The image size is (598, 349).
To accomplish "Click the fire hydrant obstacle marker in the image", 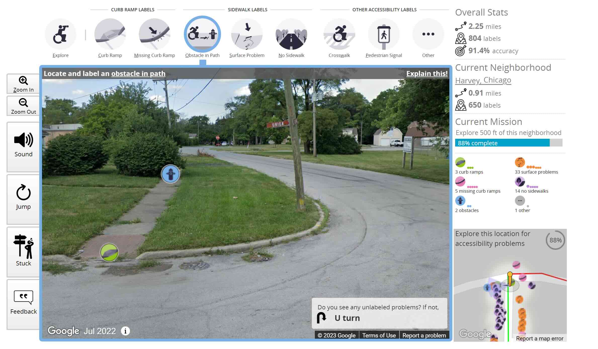I will 170,174.
